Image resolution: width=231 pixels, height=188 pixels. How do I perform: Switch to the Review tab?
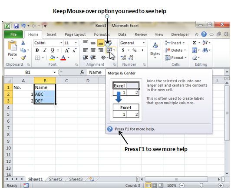pyautogui.click(x=141, y=34)
